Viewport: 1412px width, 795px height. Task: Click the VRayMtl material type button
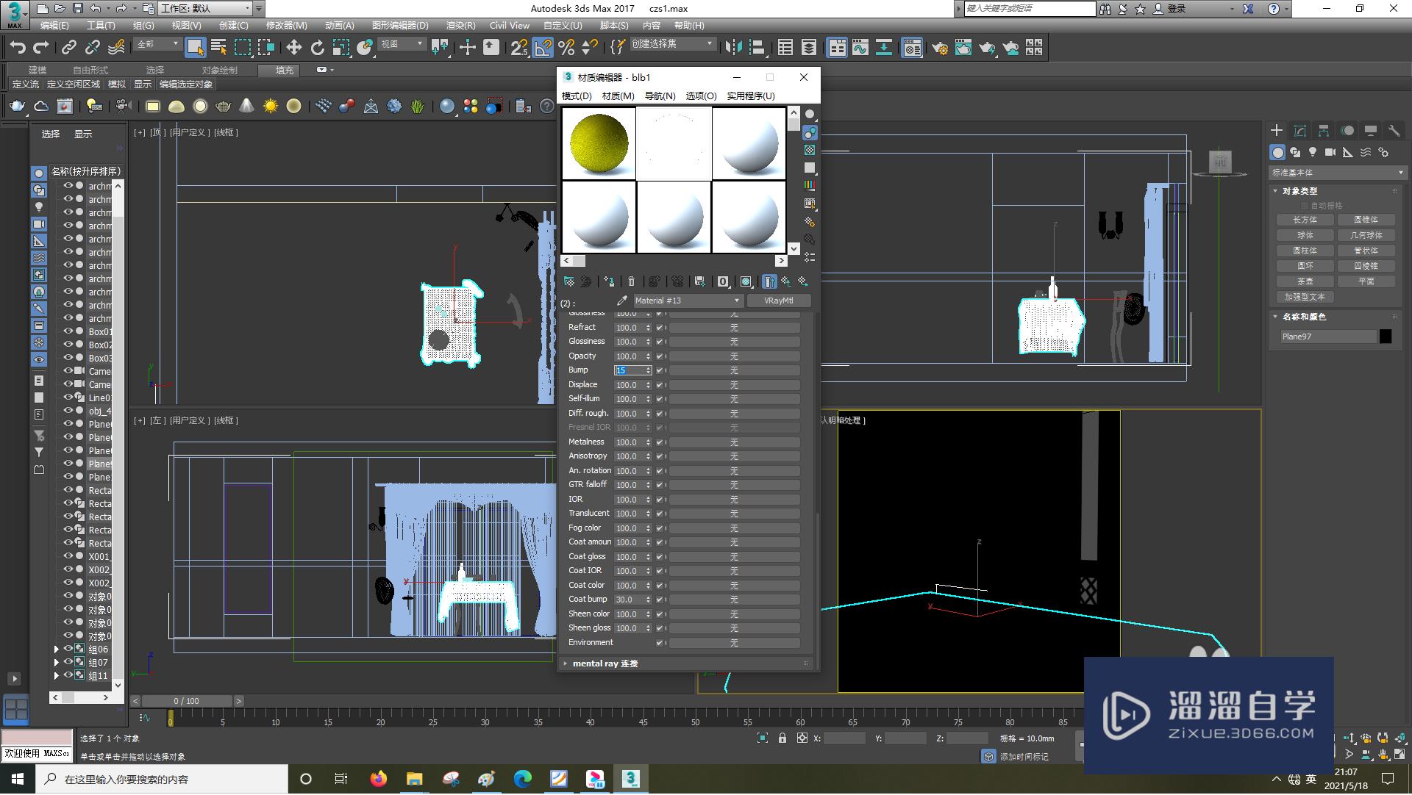click(x=778, y=301)
